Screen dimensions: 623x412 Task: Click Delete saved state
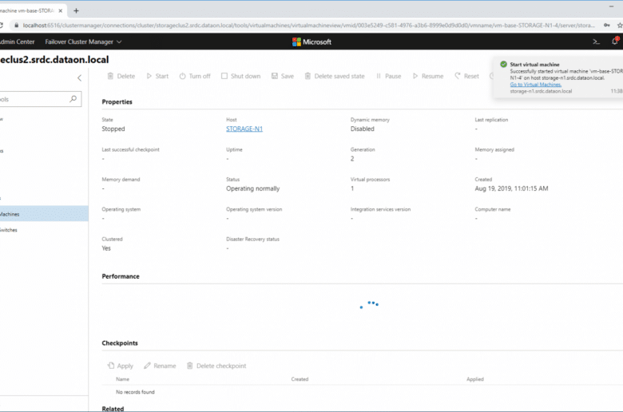(335, 76)
